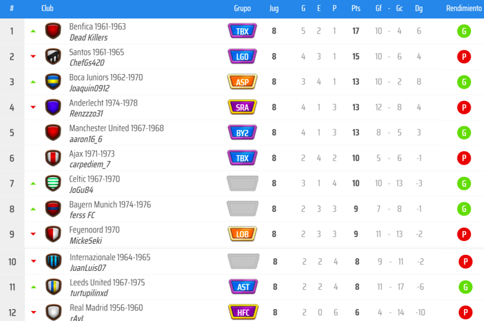Screen dimensions: 484x321
Task: Open the HFC group badge for Real Madrid
Action: [243, 312]
